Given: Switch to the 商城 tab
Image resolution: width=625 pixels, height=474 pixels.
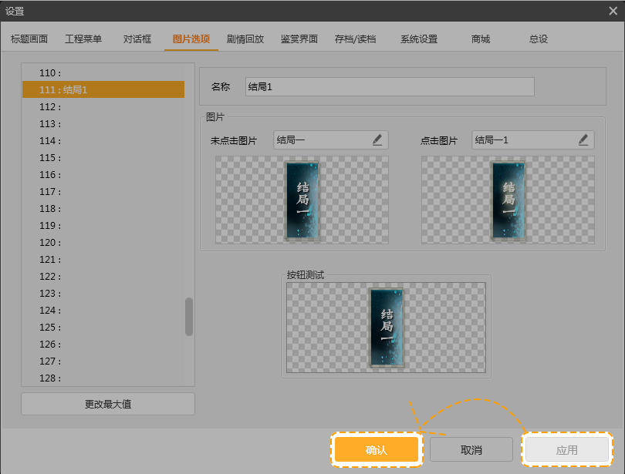Looking at the screenshot, I should pos(480,38).
